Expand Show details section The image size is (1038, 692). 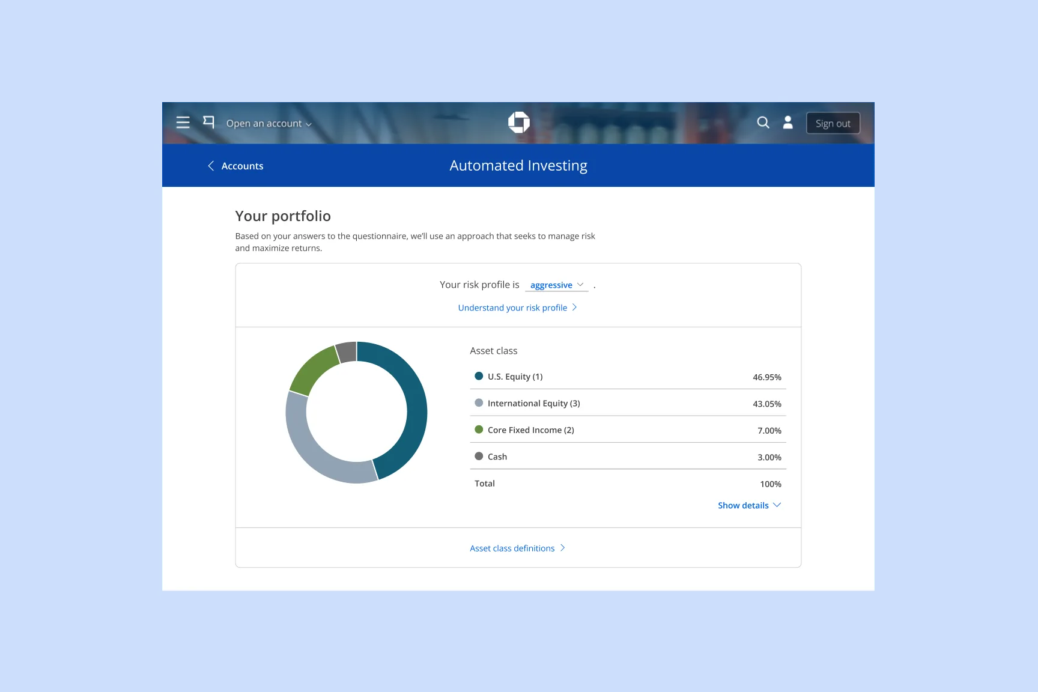[x=749, y=505]
